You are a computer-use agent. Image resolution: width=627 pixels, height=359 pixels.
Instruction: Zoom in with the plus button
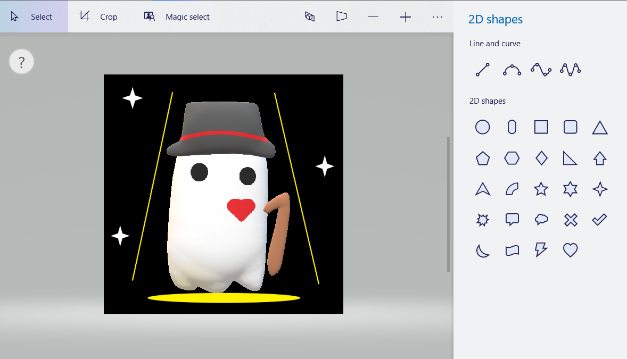point(406,17)
